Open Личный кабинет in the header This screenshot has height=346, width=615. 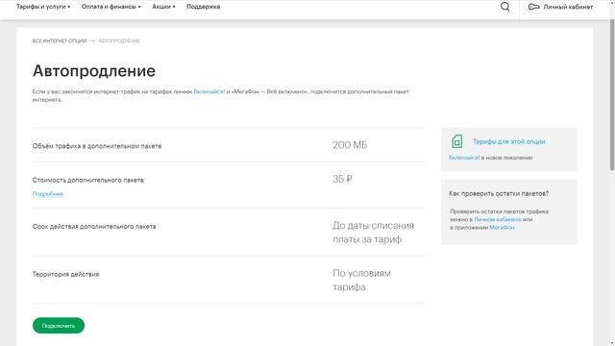(568, 7)
